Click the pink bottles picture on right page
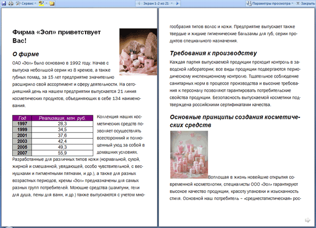The image size is (316, 228). coord(189,155)
